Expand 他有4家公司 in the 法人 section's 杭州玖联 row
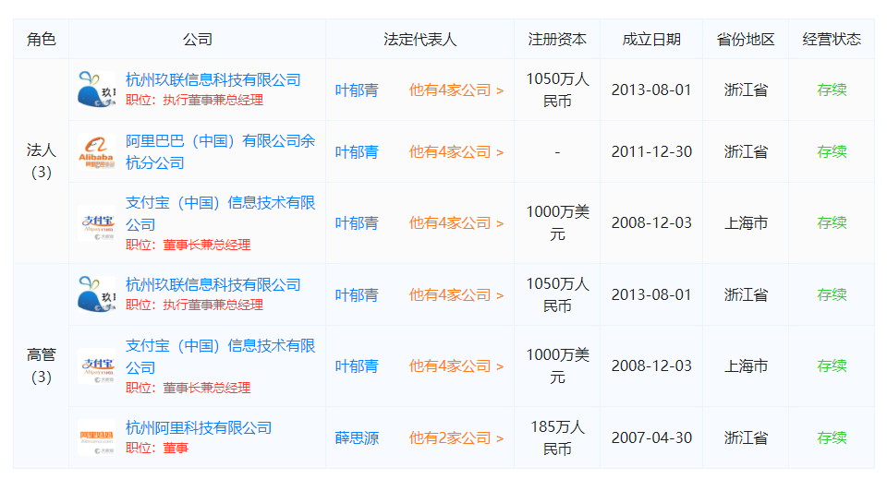The height and width of the screenshot is (479, 887). [x=456, y=90]
